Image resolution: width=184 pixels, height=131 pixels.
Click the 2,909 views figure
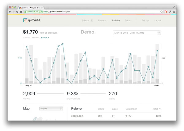click(29, 94)
